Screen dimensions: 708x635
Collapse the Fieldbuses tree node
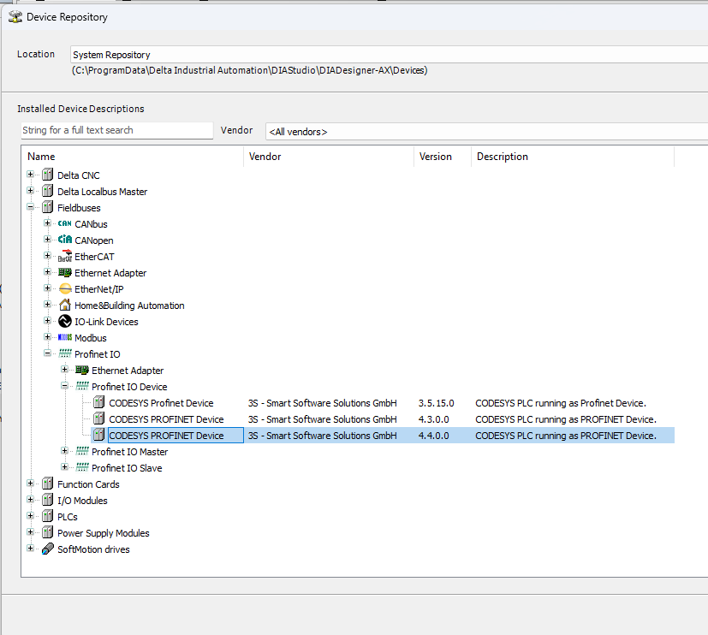pos(31,208)
